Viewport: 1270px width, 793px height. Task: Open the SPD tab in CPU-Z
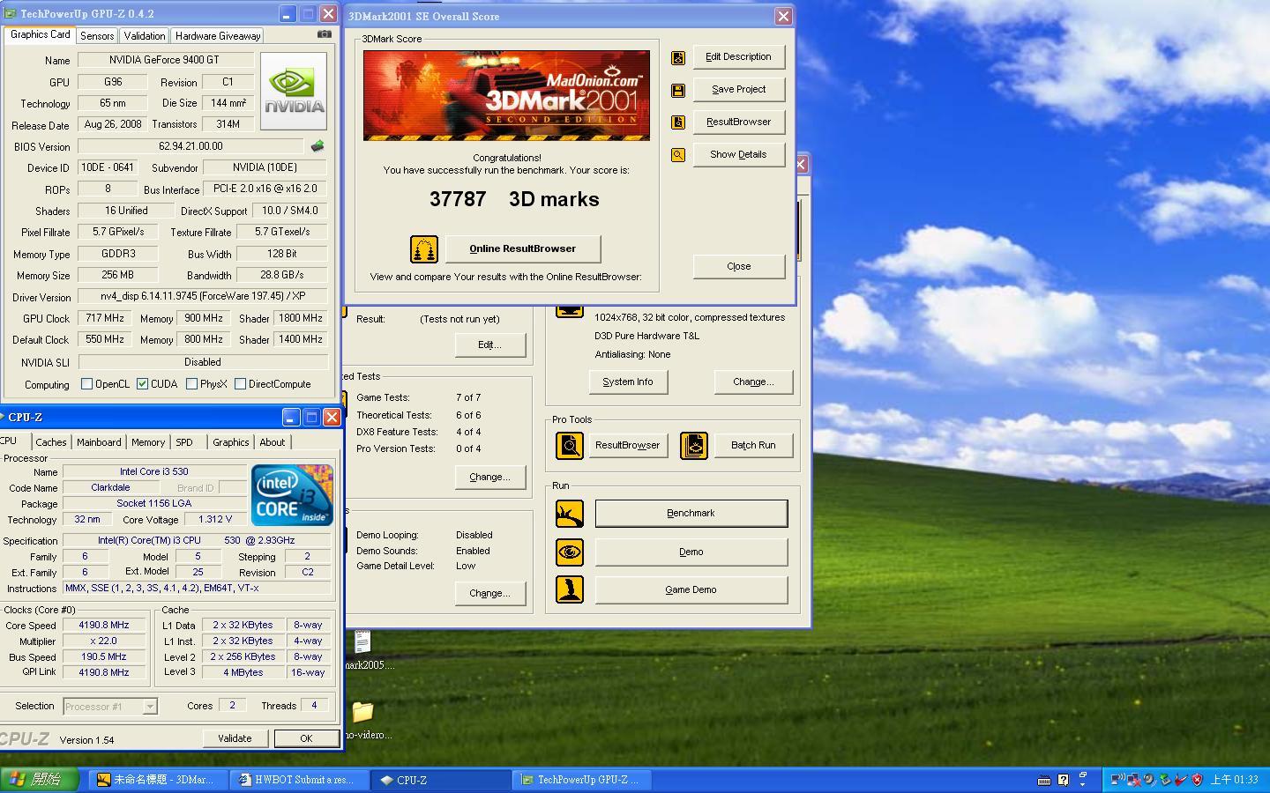184,442
